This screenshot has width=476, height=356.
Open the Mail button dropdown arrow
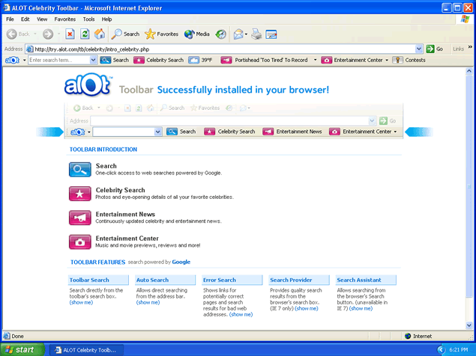click(x=246, y=34)
